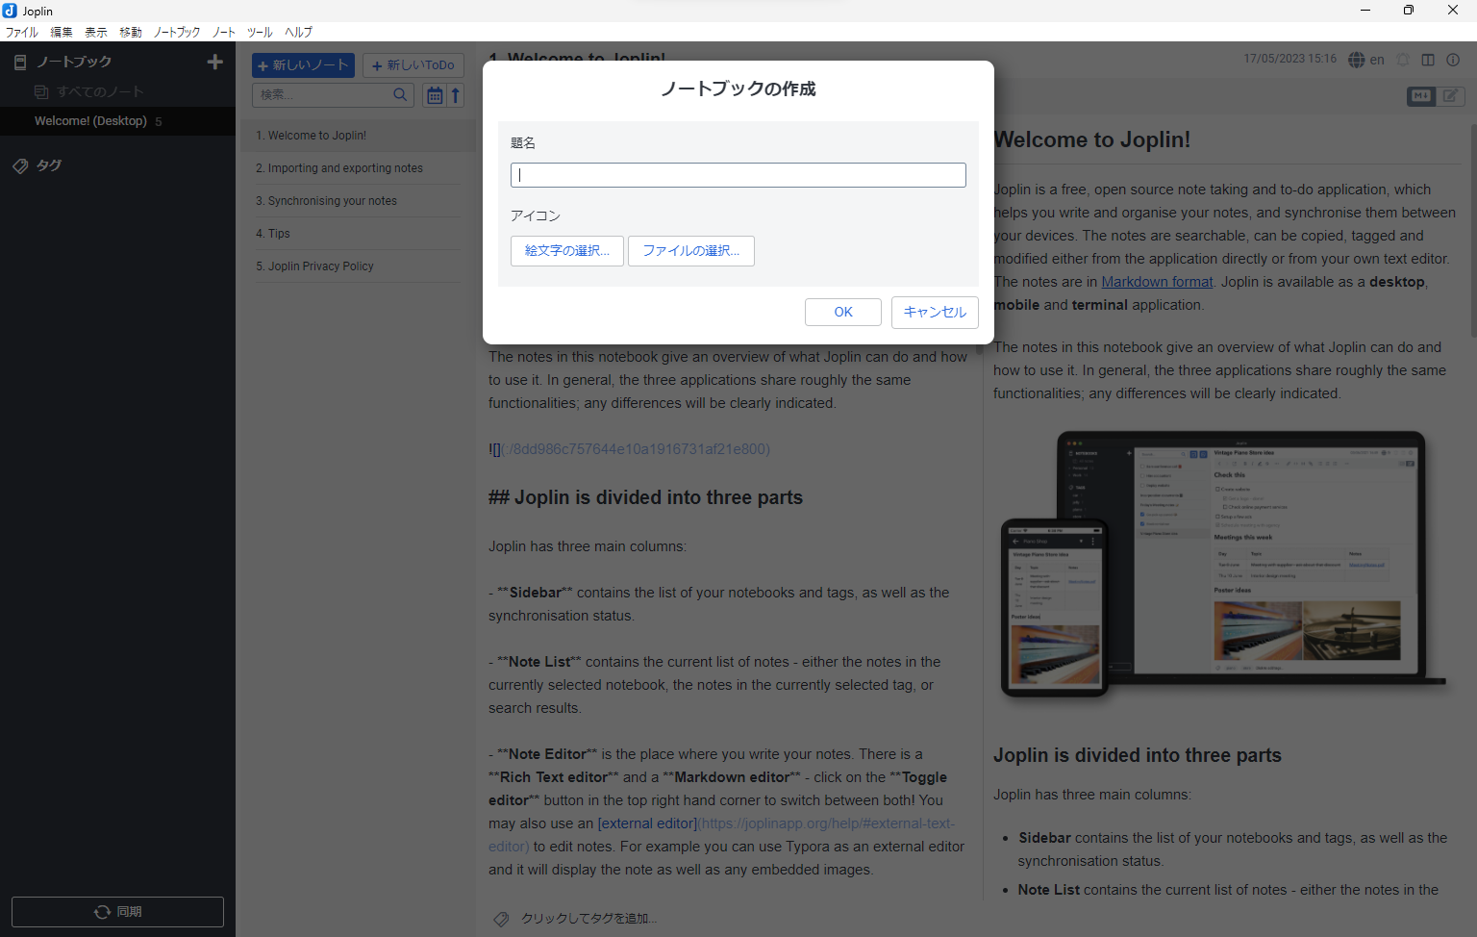Viewport: 1477px width, 937px height.
Task: Collapse the ノートブック sidebar section
Action: (x=73, y=62)
